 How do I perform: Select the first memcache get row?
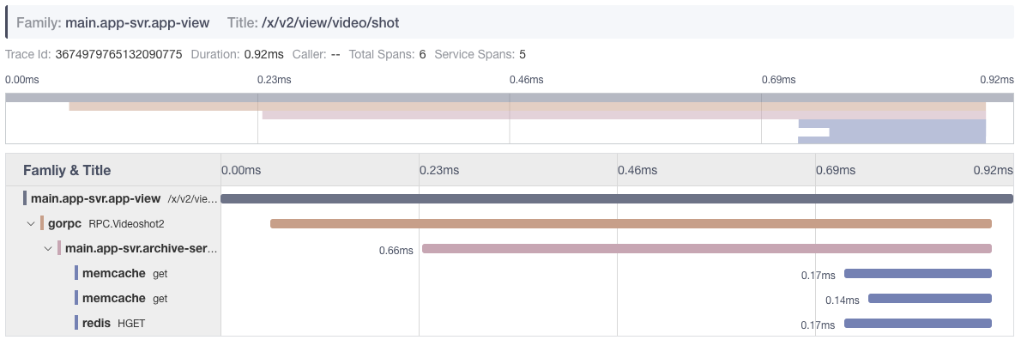(509, 274)
